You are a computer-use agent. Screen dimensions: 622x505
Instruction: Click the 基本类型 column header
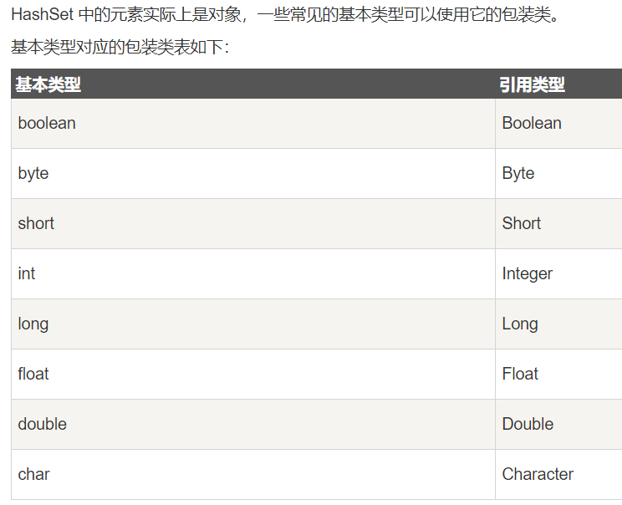tap(253, 84)
